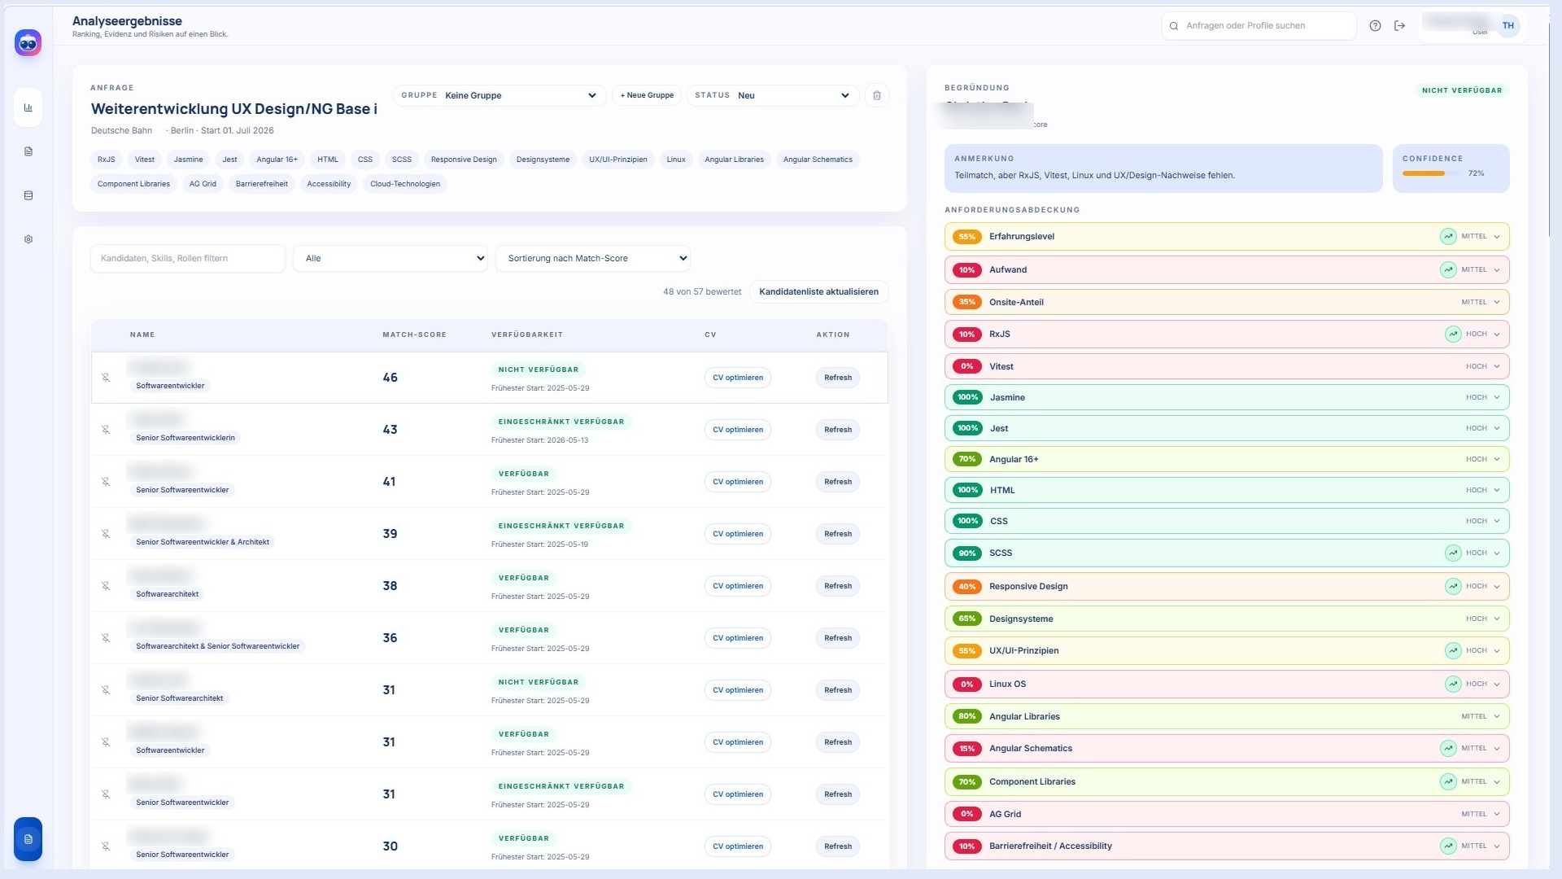Click CV optimieren for the score 46 candidate
This screenshot has height=879, width=1562.
tap(738, 378)
